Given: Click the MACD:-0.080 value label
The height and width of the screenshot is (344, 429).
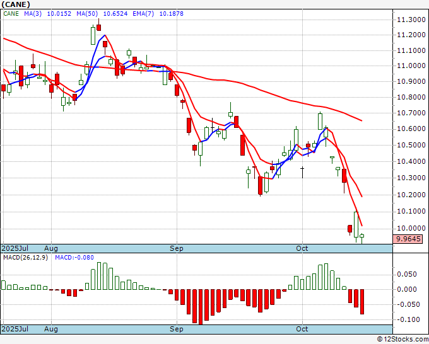Looking at the screenshot, I should [x=74, y=258].
